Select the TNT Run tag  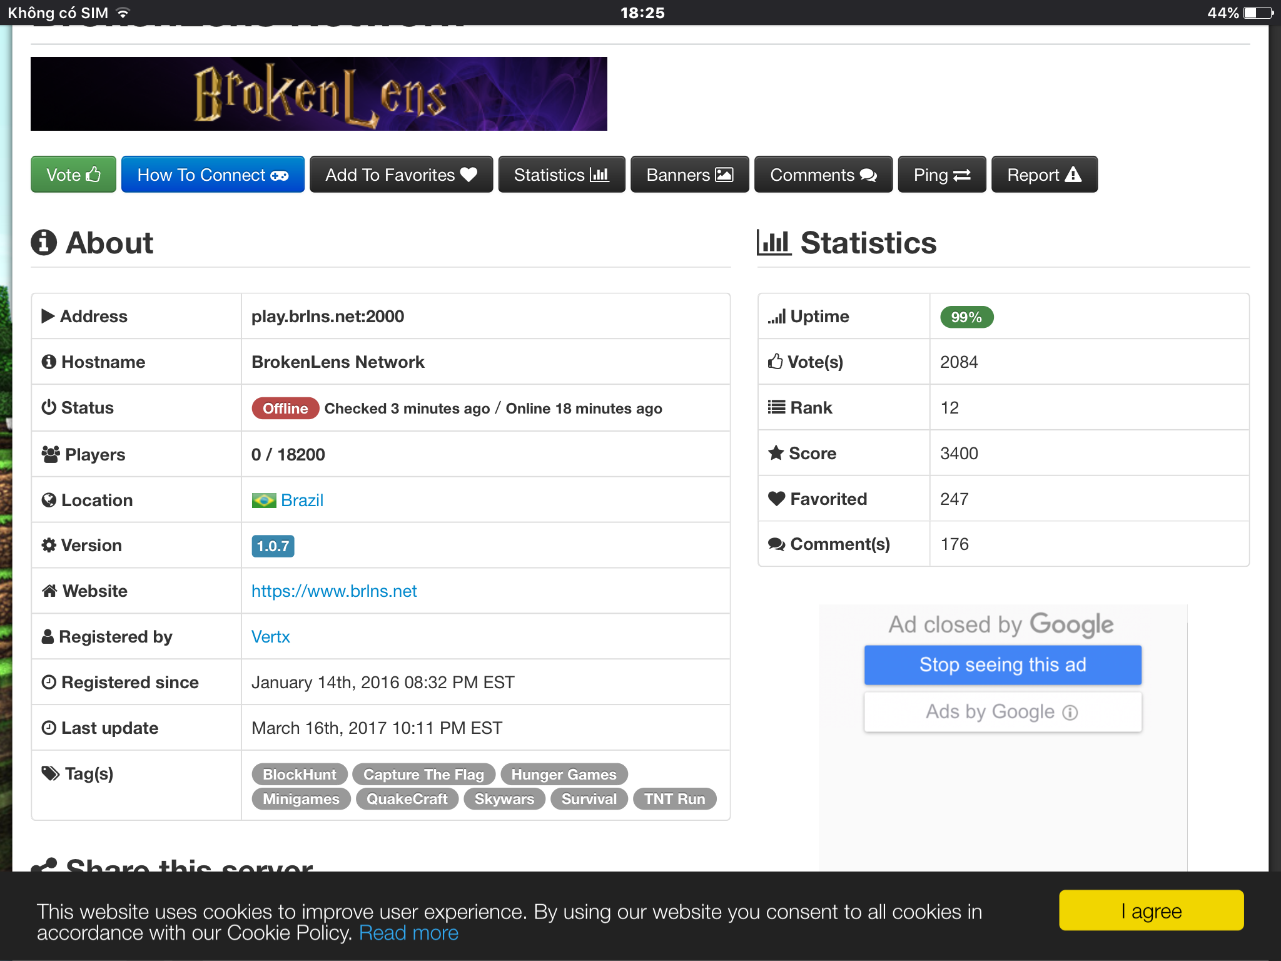(x=674, y=798)
